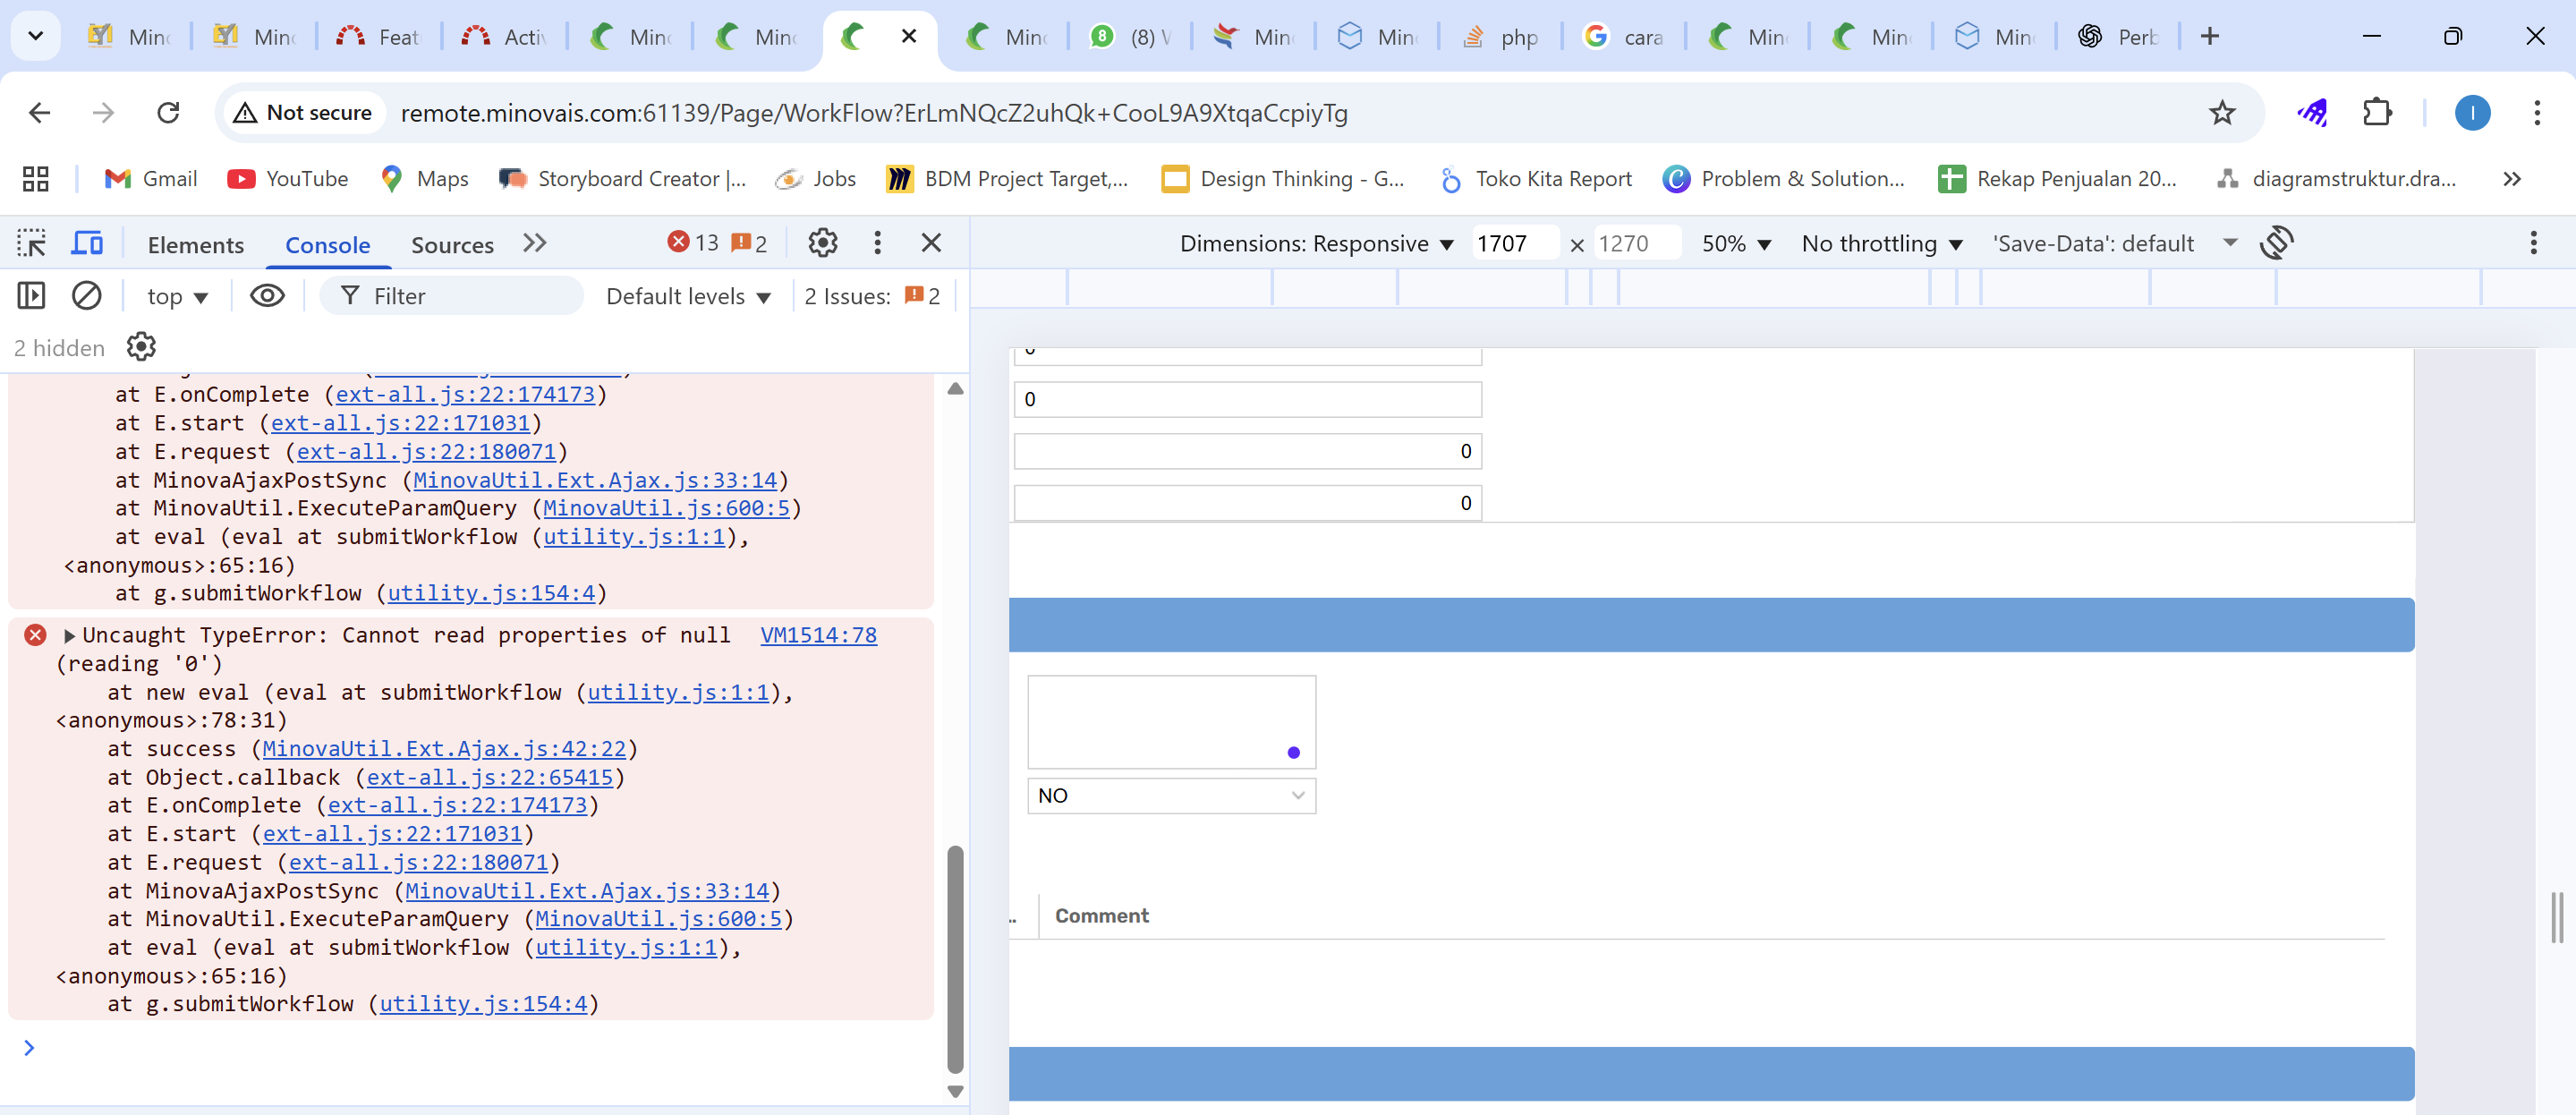Open the Maps bookmark
2576x1115 pixels.
coord(424,179)
